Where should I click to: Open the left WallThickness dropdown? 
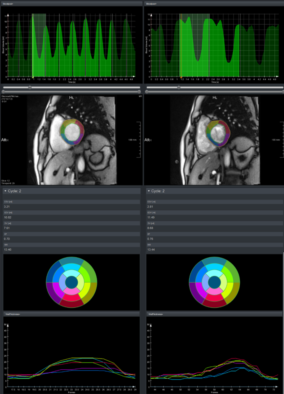tap(12, 314)
